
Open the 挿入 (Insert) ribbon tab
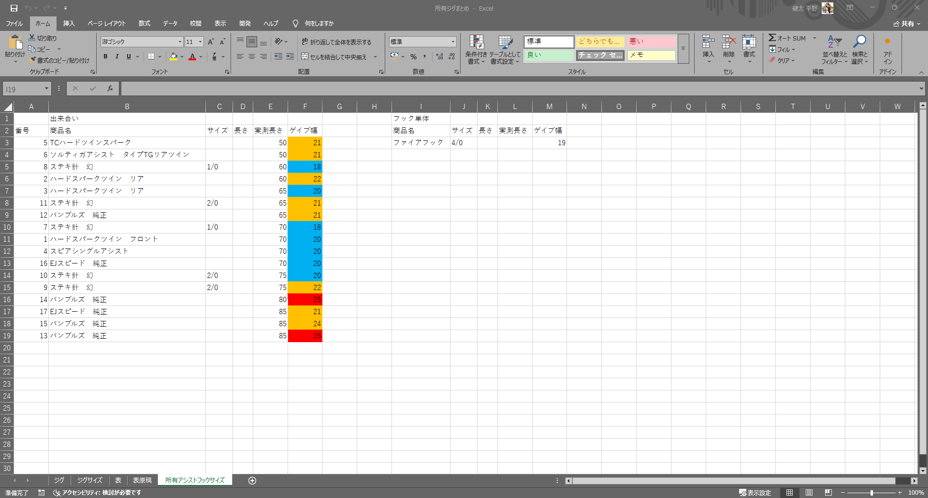click(x=69, y=24)
